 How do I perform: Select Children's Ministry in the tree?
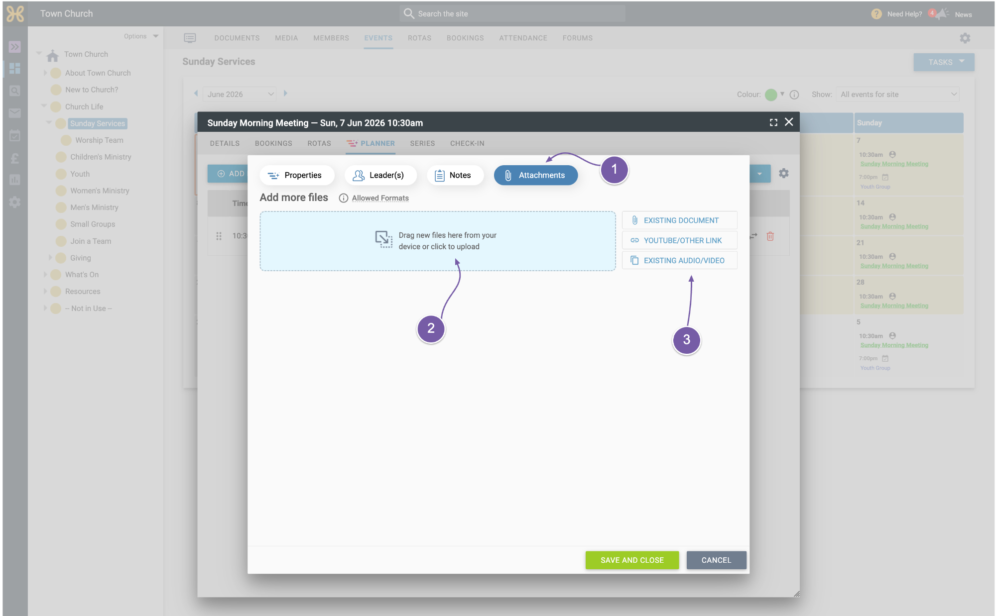point(101,157)
